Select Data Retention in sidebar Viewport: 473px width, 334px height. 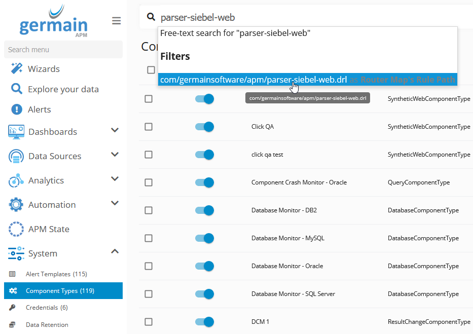pyautogui.click(x=47, y=325)
